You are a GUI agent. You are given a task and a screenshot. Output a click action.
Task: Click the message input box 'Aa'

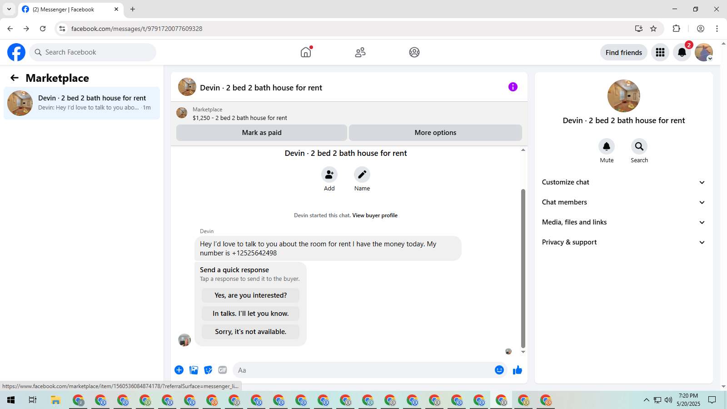363,370
